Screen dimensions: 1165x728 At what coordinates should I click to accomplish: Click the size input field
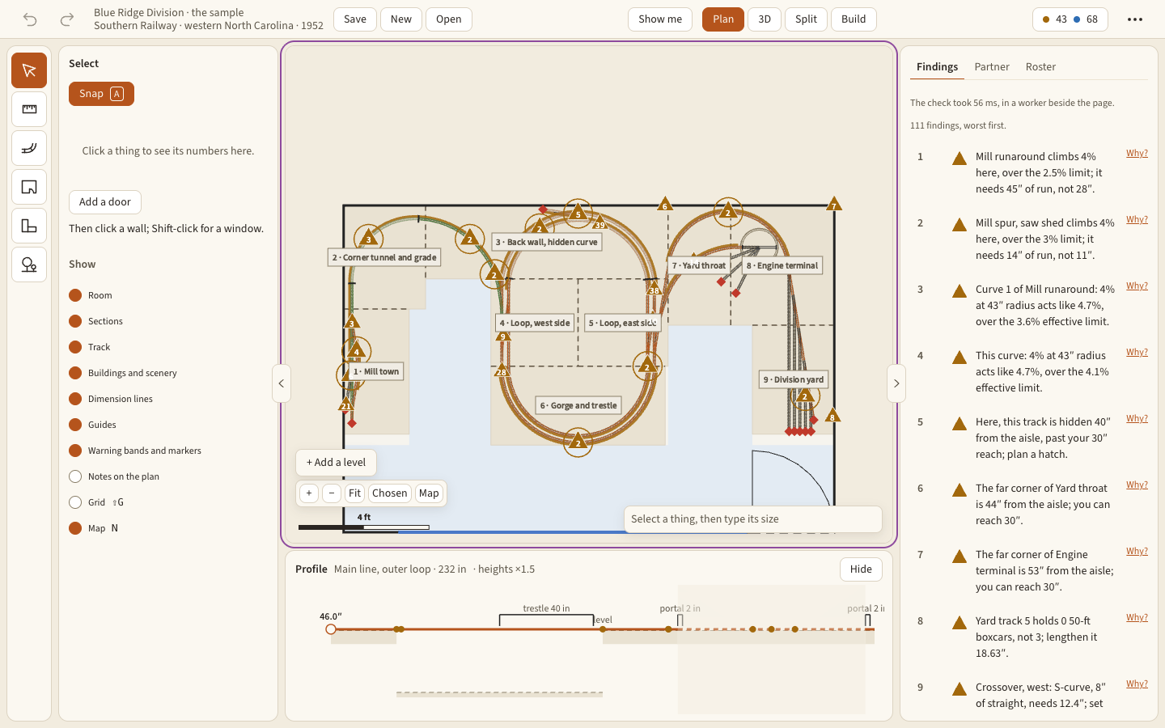[753, 519]
